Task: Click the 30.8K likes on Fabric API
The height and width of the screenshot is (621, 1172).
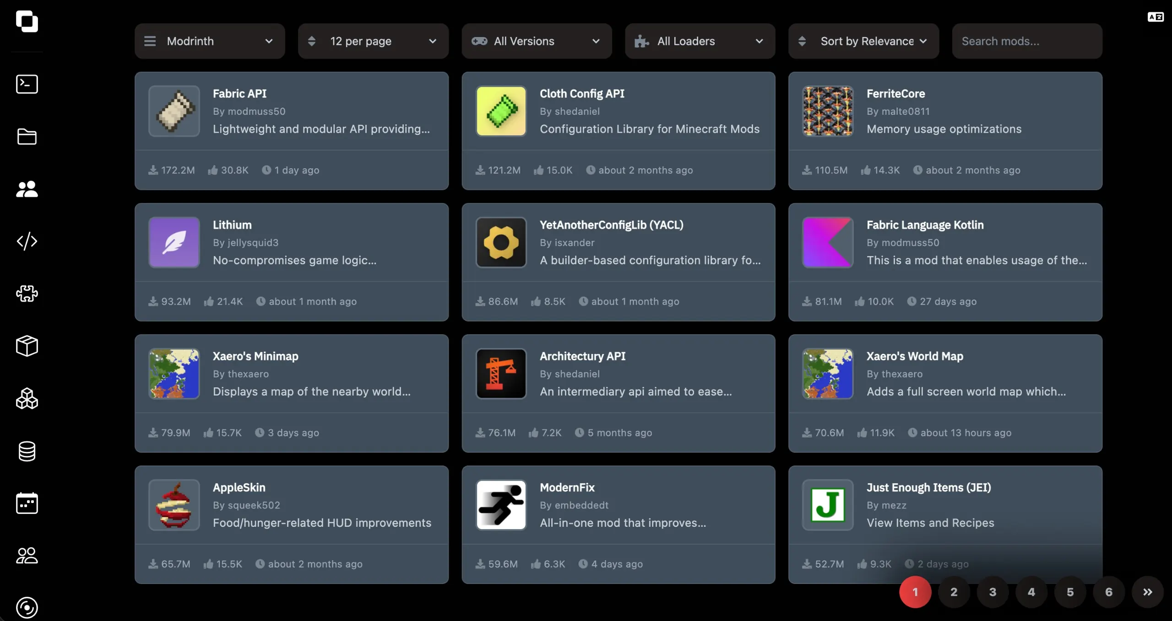Action: click(x=234, y=170)
